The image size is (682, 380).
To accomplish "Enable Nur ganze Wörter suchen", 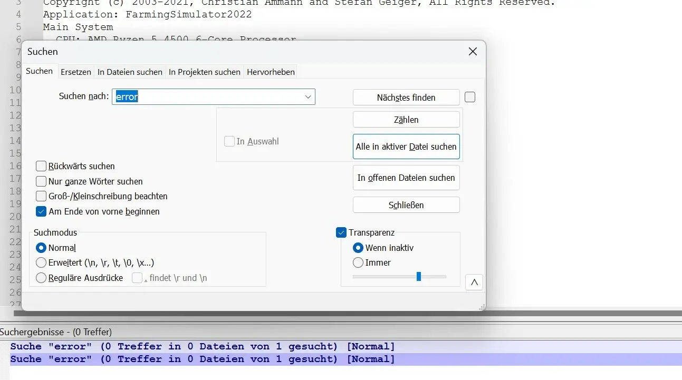I will (x=41, y=181).
